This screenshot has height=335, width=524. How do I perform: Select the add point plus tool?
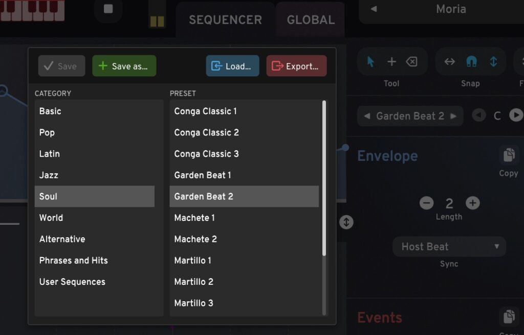391,62
